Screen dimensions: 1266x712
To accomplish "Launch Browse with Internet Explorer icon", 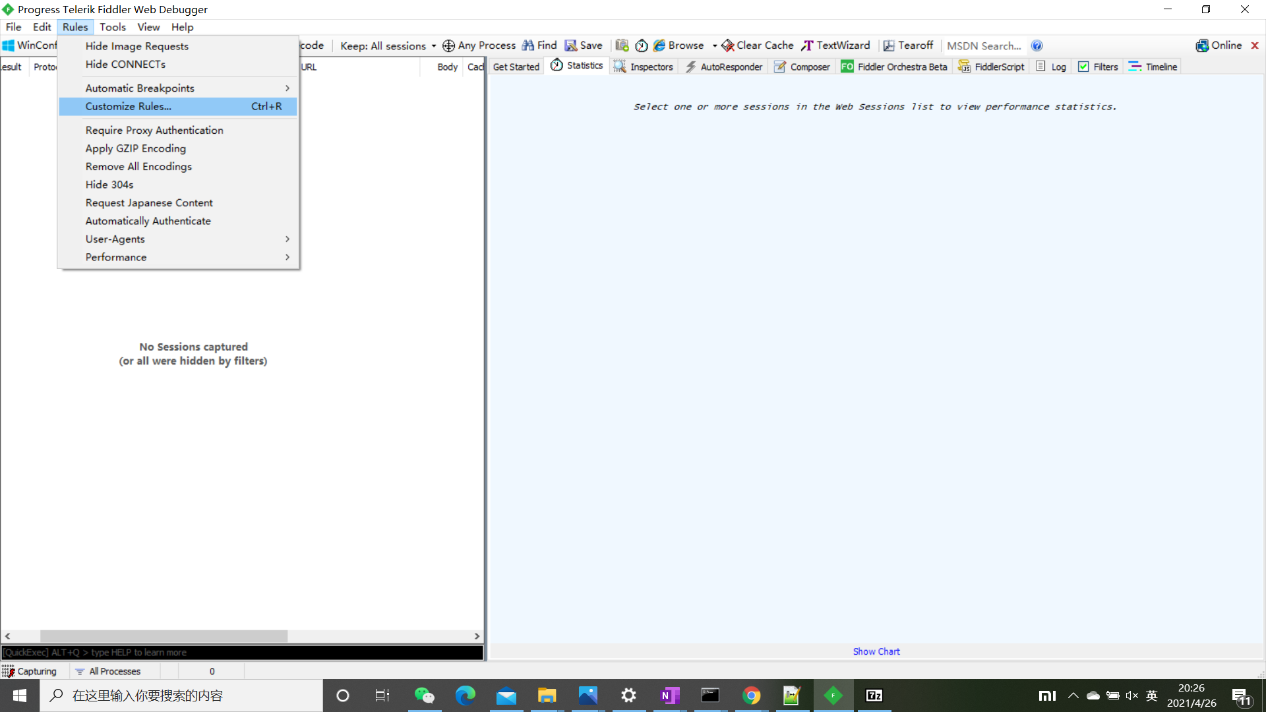I will 659,45.
